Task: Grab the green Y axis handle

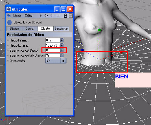Action: click(99, 30)
